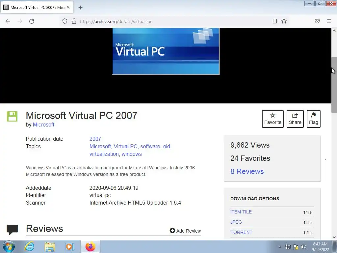View site security via the padlock icon
This screenshot has width=337, height=253.
[74, 21]
